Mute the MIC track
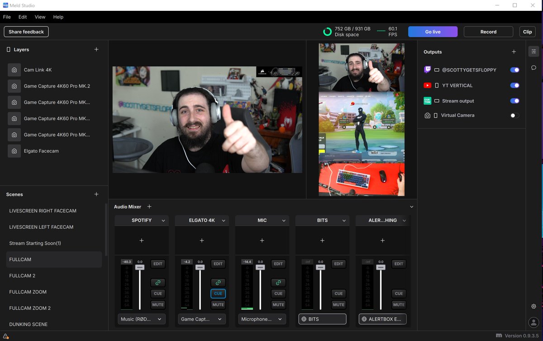543x341 pixels. (278, 304)
